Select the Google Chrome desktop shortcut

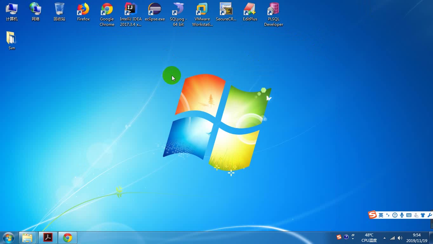point(107,15)
